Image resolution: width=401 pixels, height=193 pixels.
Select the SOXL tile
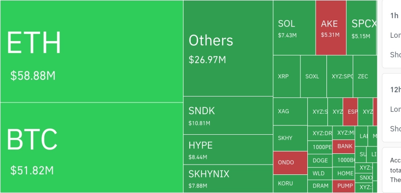(313, 76)
